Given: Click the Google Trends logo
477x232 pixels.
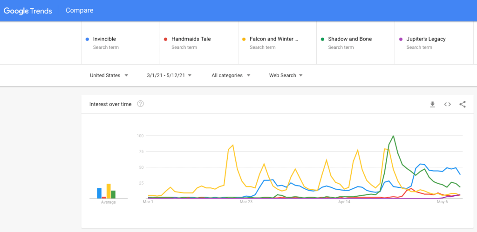Looking at the screenshot, I should tap(27, 11).
